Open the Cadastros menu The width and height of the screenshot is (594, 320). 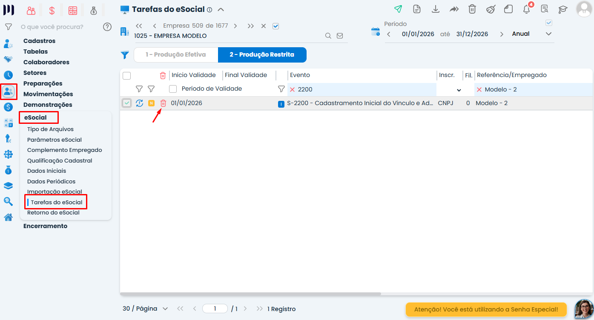tap(40, 41)
